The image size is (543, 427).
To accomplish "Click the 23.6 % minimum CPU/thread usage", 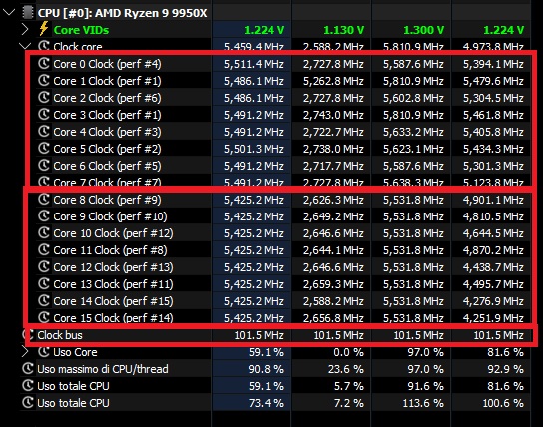I will (346, 369).
